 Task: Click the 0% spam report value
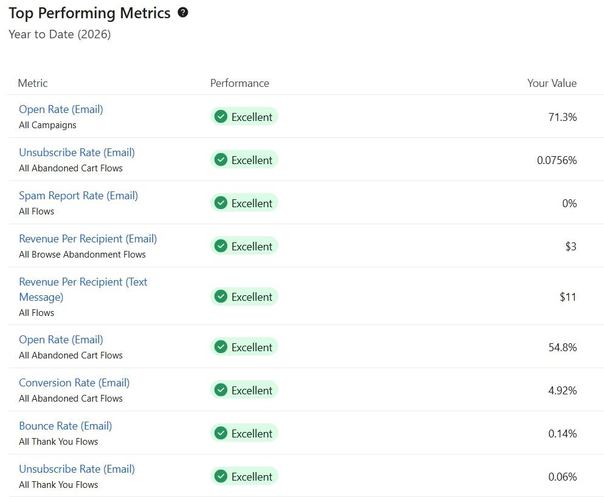pos(569,203)
